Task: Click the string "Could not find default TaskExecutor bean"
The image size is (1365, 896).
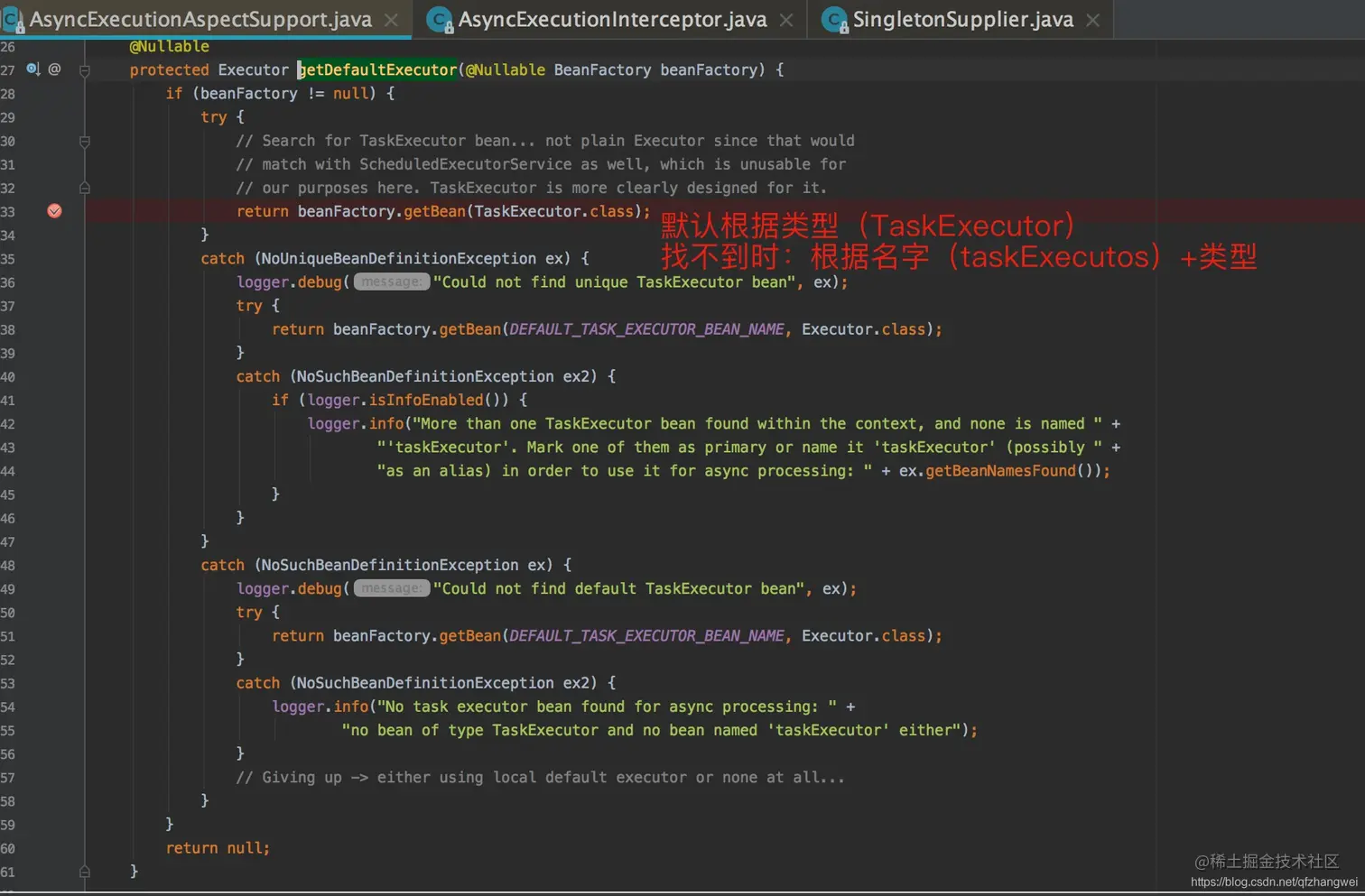Action: click(x=618, y=588)
